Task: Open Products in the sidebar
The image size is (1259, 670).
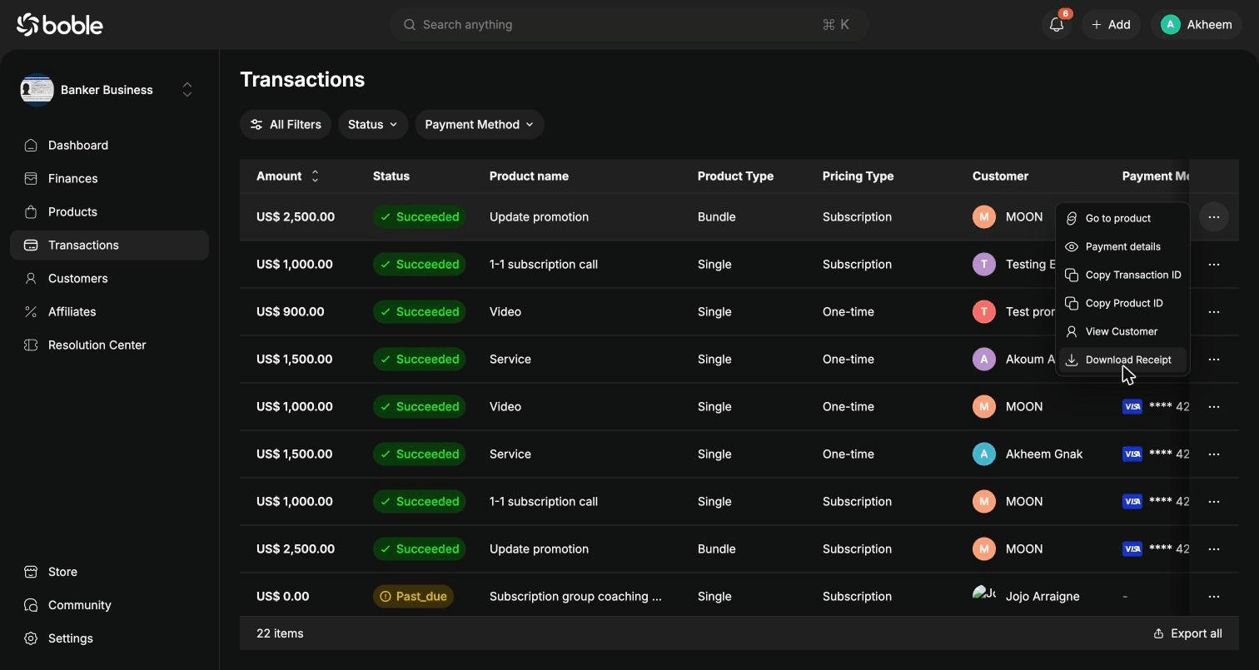Action: (x=109, y=211)
